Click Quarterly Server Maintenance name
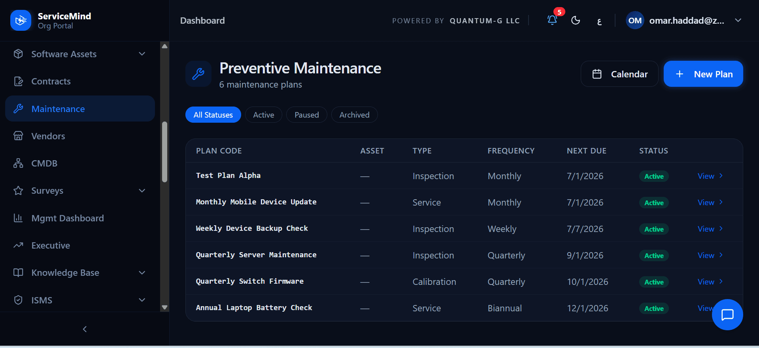This screenshot has width=759, height=348. (x=256, y=255)
